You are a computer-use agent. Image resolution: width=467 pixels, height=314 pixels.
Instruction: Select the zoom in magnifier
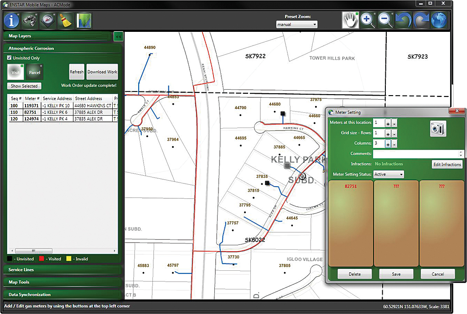click(368, 20)
